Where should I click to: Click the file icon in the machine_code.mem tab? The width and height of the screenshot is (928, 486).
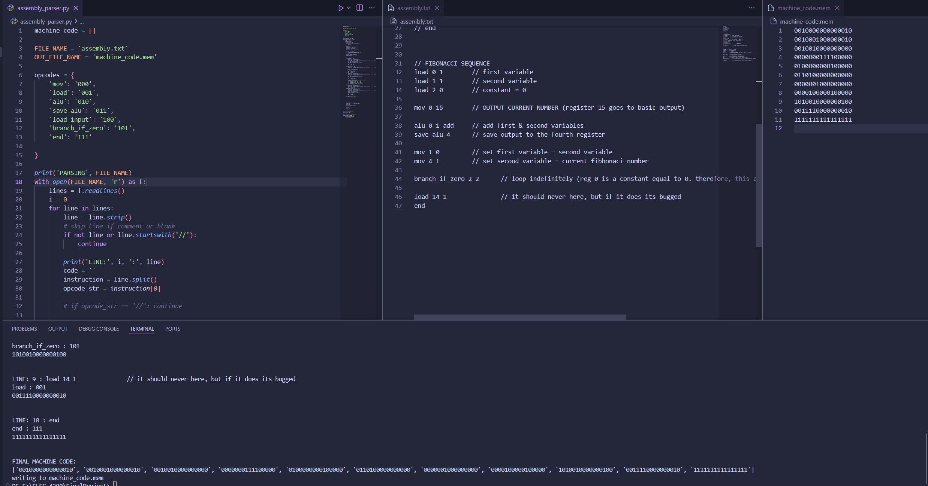coord(771,8)
